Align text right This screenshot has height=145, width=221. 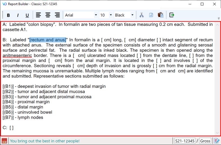coord(57,15)
